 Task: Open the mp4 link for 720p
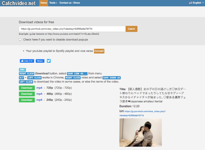(x=39, y=88)
